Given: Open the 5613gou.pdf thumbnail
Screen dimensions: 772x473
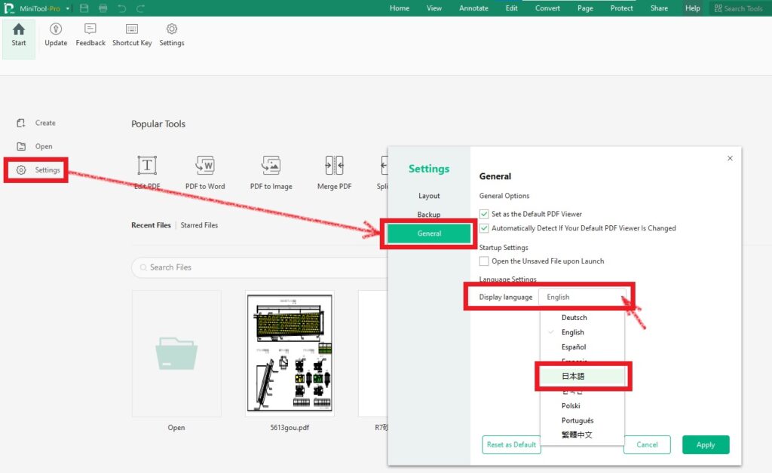Looking at the screenshot, I should coord(289,353).
